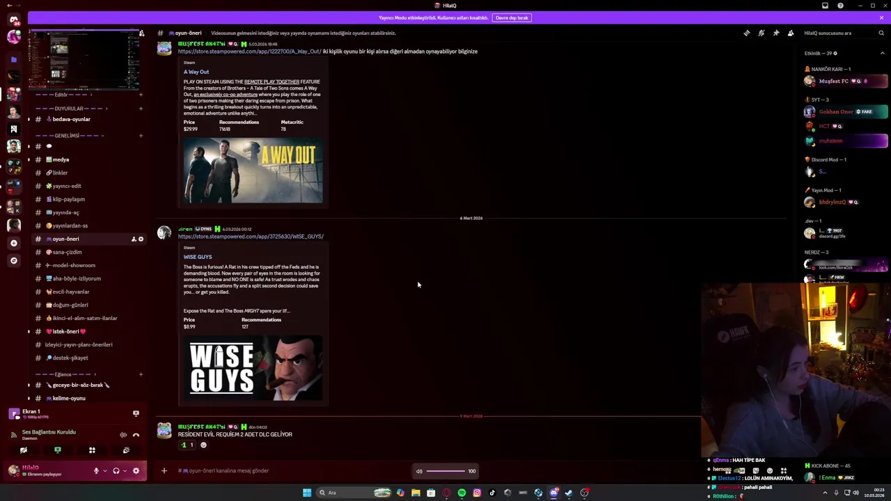Viewport: 891px width, 501px height.
Task: Toggle screen share button in voice panel
Action: pos(58,450)
